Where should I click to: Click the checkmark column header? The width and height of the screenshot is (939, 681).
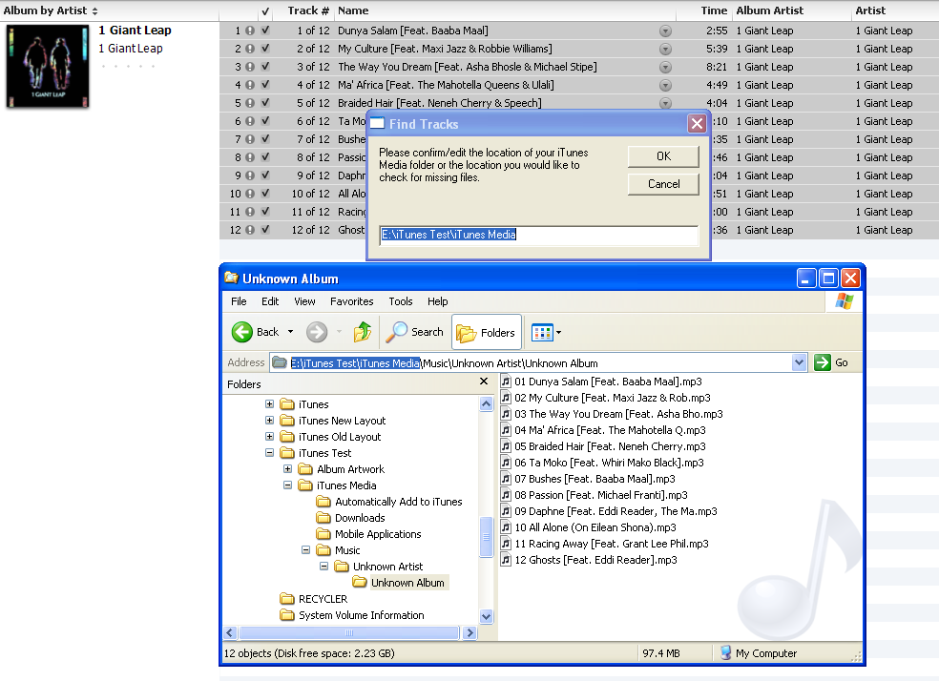(x=265, y=10)
